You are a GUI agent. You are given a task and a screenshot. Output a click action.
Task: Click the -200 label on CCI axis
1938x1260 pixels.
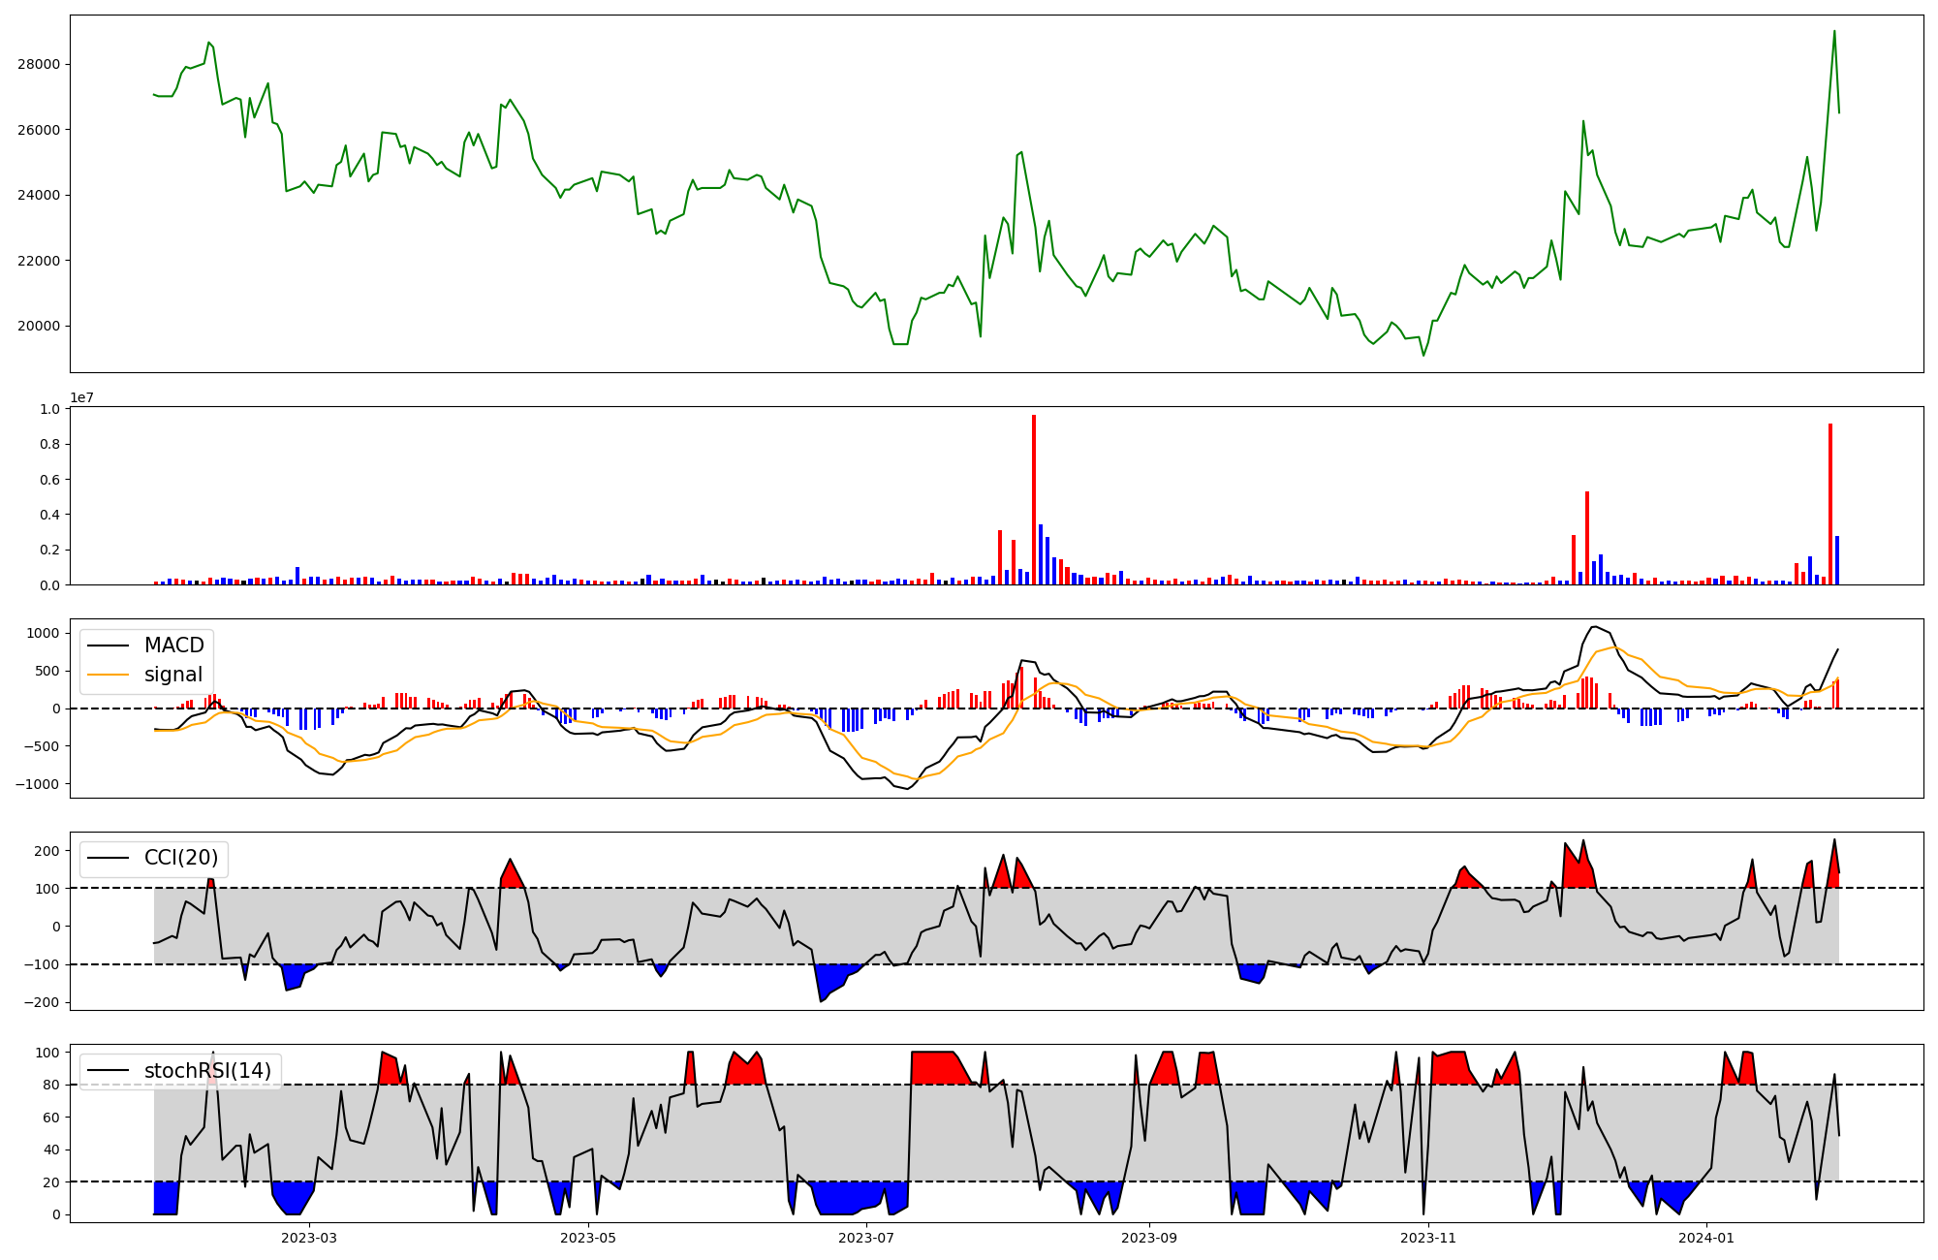pyautogui.click(x=40, y=1003)
